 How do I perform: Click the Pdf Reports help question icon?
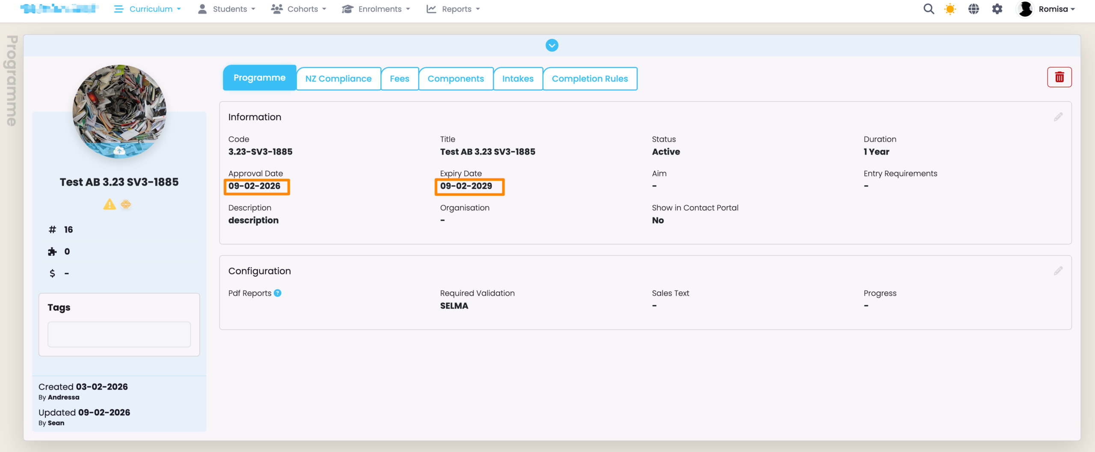click(278, 293)
